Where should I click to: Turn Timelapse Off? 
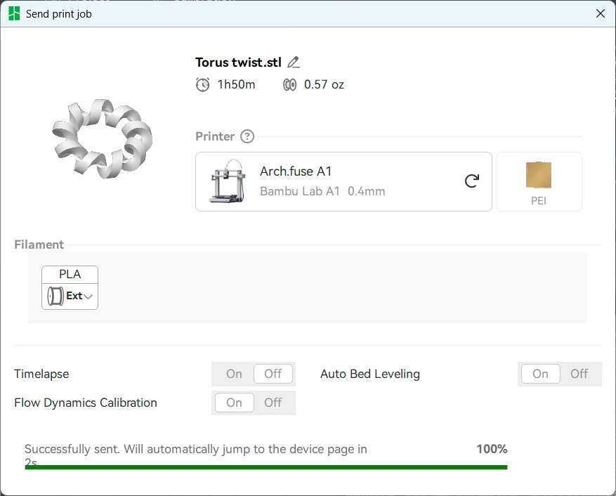coord(273,373)
